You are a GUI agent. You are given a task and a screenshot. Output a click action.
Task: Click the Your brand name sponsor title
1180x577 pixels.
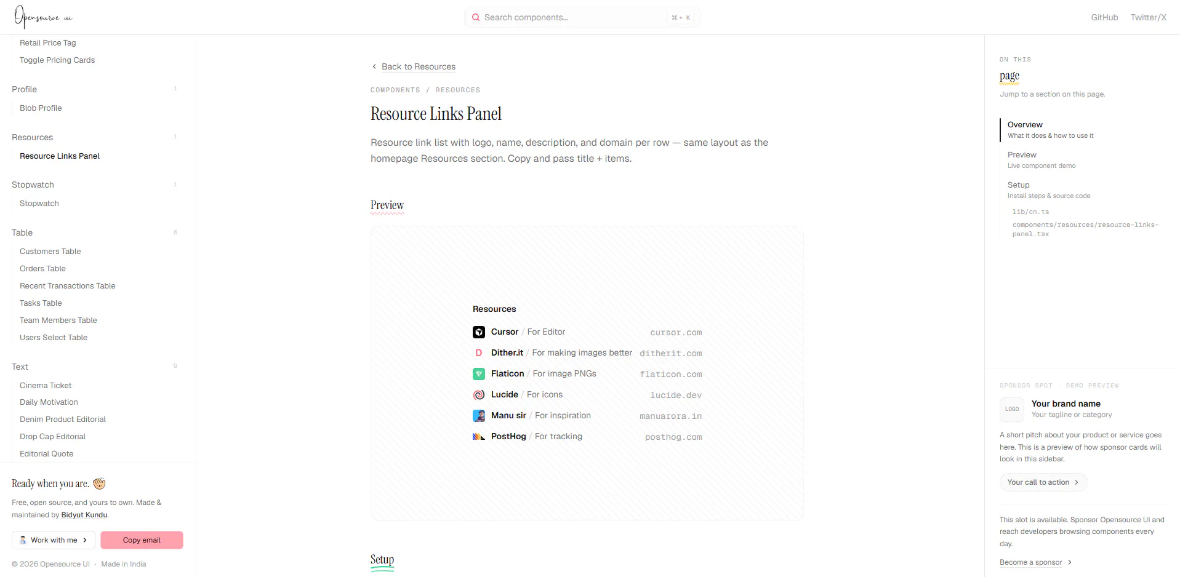coord(1066,404)
